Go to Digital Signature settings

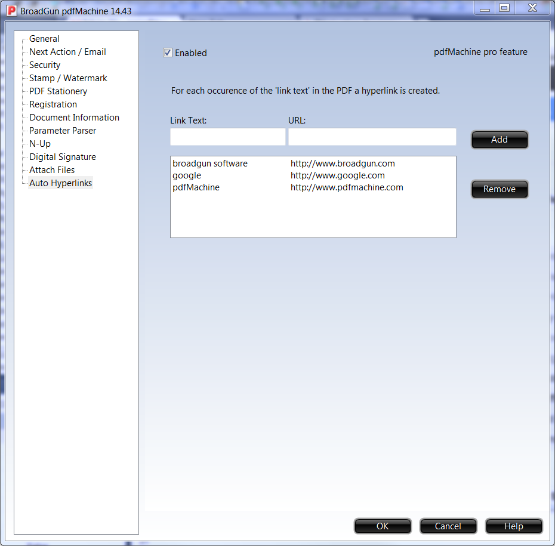(x=63, y=157)
